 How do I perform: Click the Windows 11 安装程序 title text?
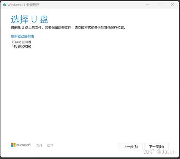(x=24, y=5)
